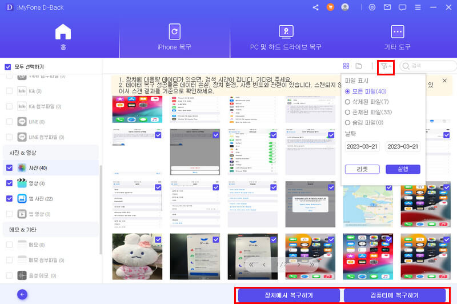The height and width of the screenshot is (304, 457).
Task: Select 존재된 파일(33) radio option
Action: [347, 112]
